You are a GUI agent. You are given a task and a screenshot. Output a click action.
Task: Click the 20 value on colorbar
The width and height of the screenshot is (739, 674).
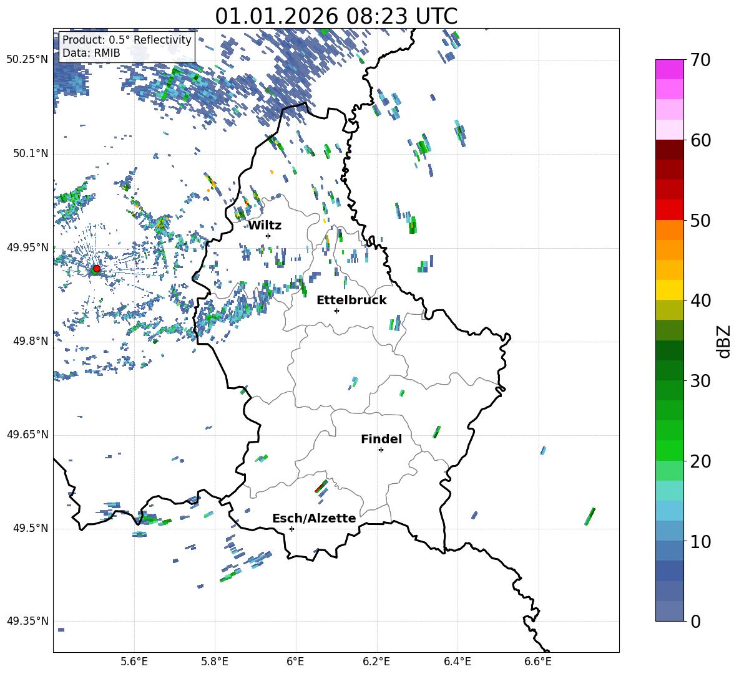click(x=700, y=461)
